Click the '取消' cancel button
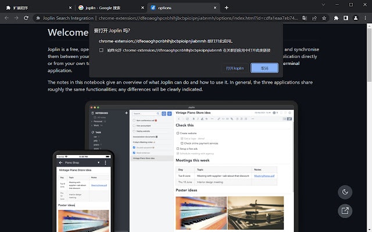 (x=264, y=68)
